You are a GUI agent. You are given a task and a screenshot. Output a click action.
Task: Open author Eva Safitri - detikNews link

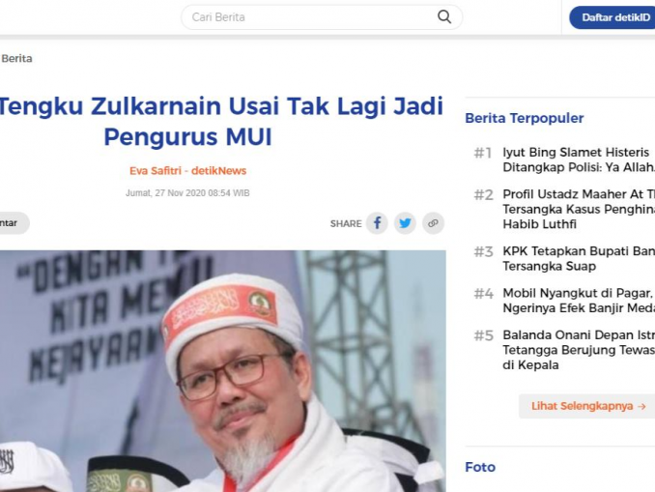pyautogui.click(x=188, y=170)
